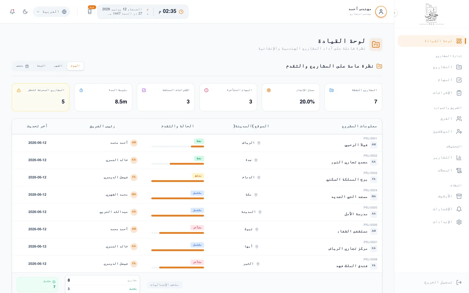Image resolution: width=469 pixels, height=293 pixels.
Task: Open الموظفين employees in the sidebar
Action: 431,132
